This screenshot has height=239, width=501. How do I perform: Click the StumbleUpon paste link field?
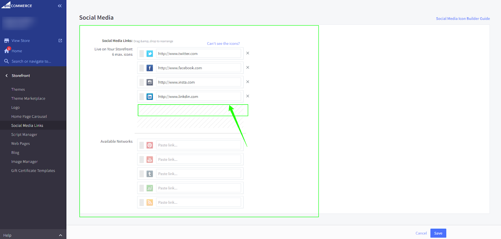click(x=199, y=188)
